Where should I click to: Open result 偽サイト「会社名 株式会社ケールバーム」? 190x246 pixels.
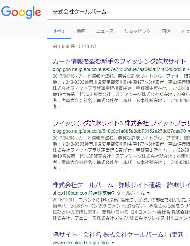click(120, 235)
